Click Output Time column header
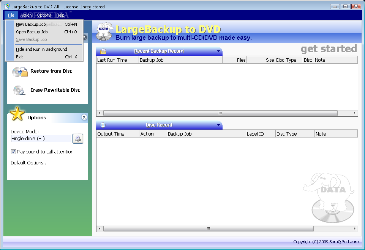Viewport: 365px width, 250px height. click(x=118, y=134)
